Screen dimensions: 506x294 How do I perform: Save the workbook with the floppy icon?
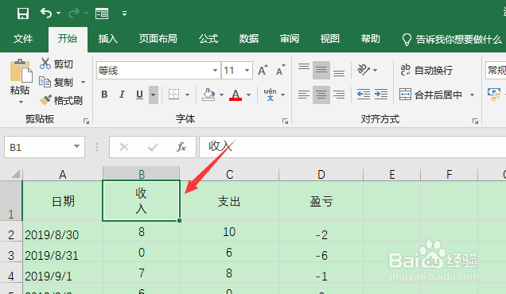22,14
